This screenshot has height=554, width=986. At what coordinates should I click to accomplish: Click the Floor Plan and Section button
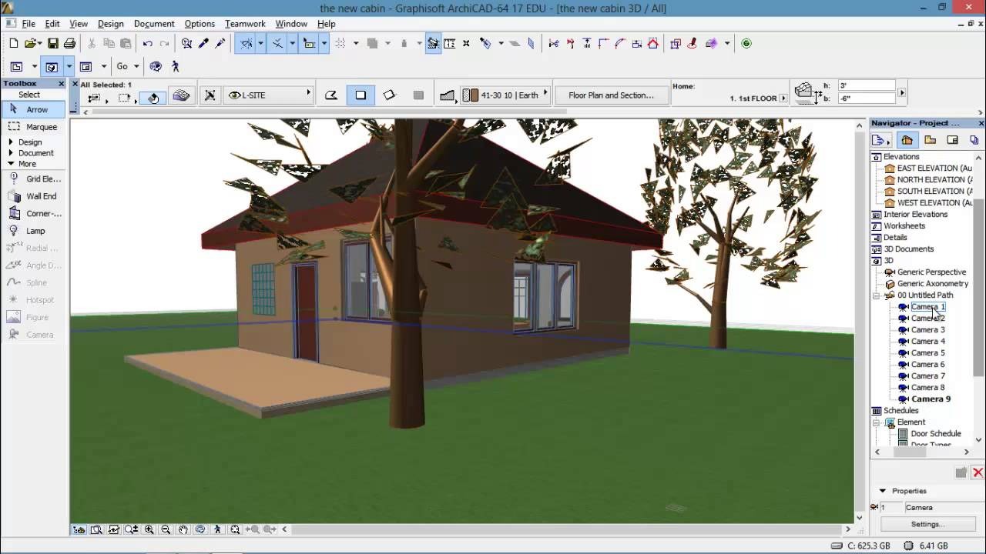(x=611, y=95)
